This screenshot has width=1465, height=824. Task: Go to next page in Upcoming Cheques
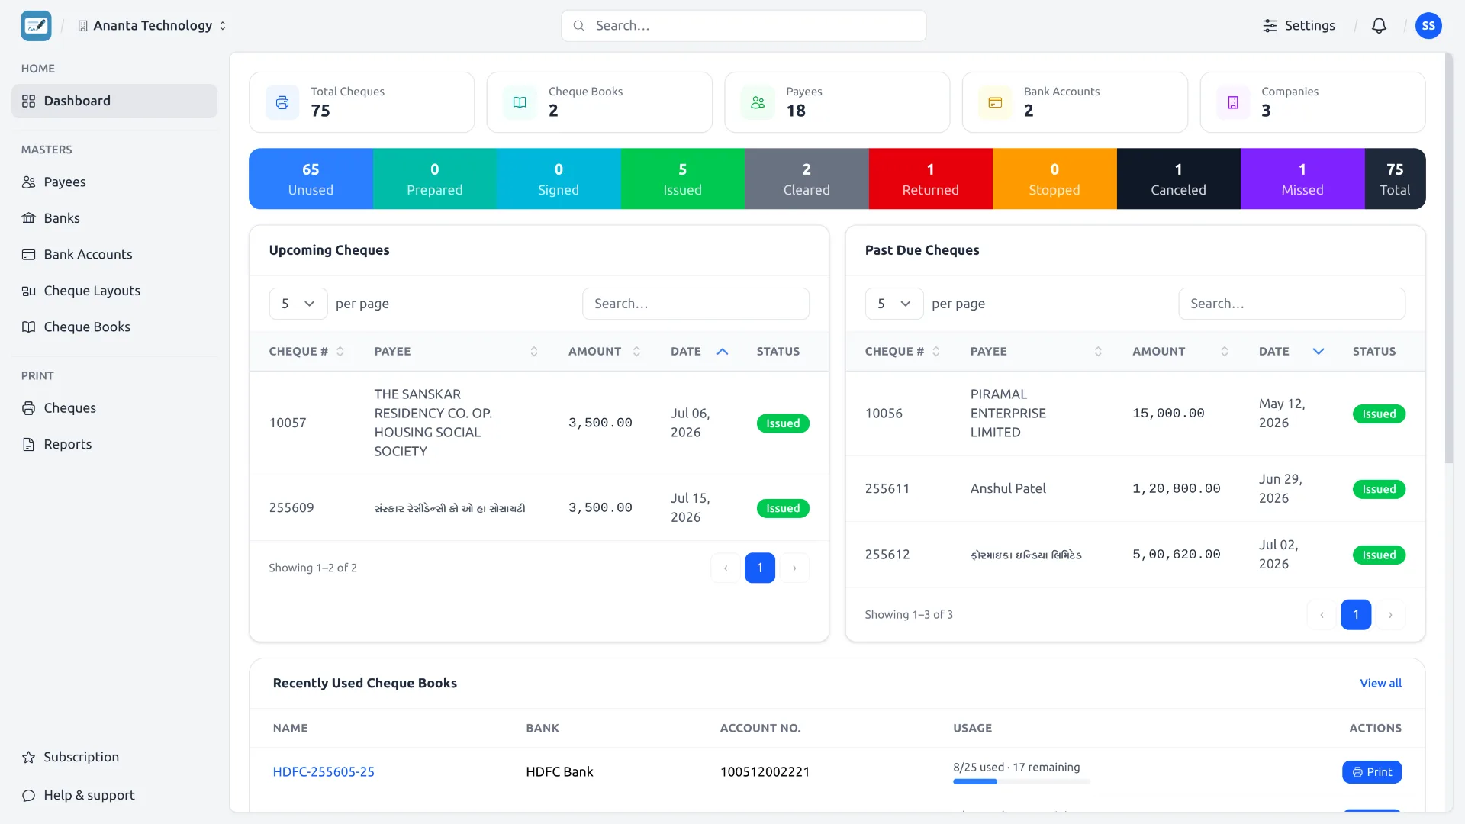click(x=794, y=568)
